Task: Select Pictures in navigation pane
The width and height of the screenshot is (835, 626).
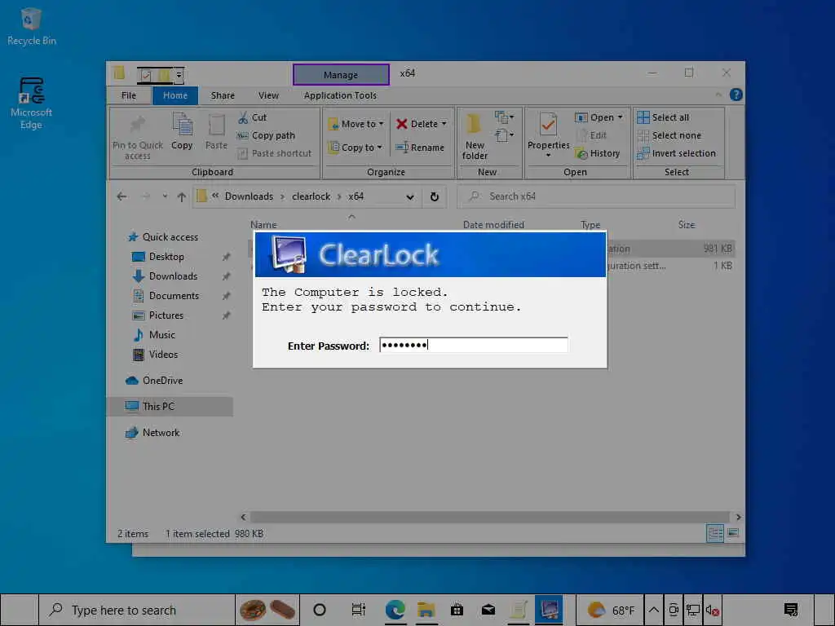Action: tap(157, 315)
